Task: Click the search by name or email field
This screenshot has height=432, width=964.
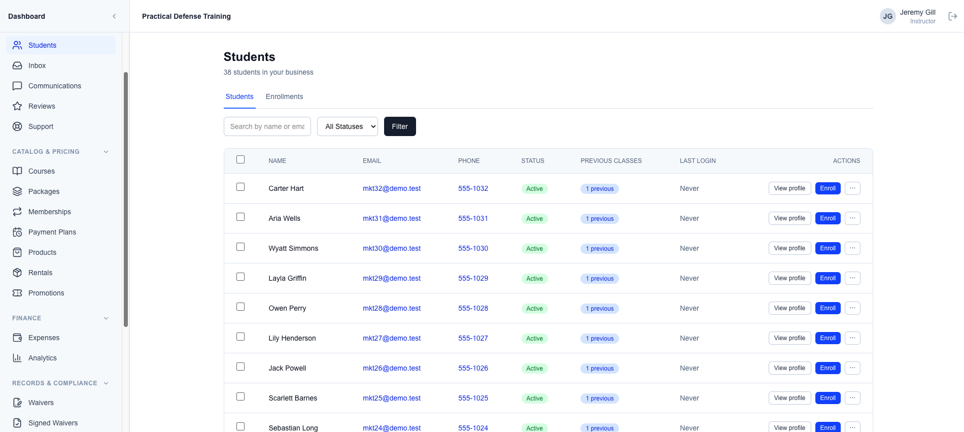Action: [267, 126]
